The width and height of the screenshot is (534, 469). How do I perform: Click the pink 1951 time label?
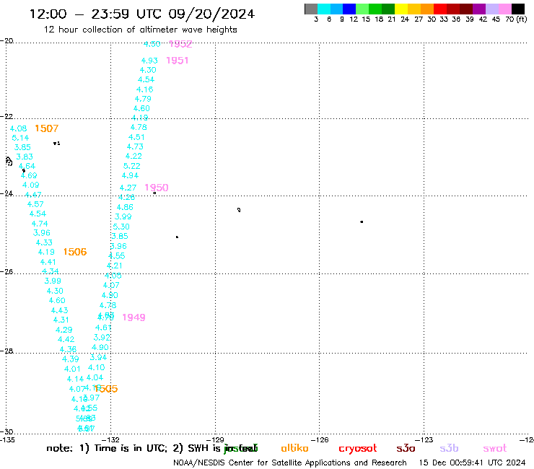[177, 61]
